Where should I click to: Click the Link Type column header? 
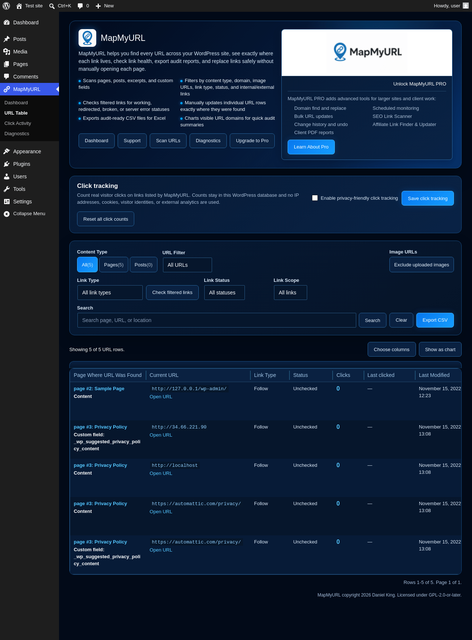tap(265, 375)
